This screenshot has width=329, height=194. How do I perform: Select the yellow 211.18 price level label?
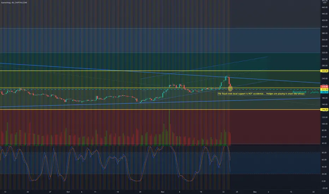[324, 89]
